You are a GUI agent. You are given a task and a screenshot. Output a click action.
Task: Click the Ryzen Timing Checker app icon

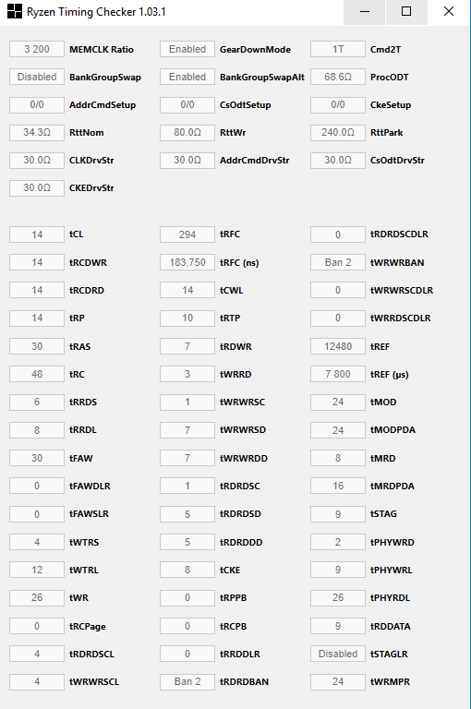tap(14, 11)
